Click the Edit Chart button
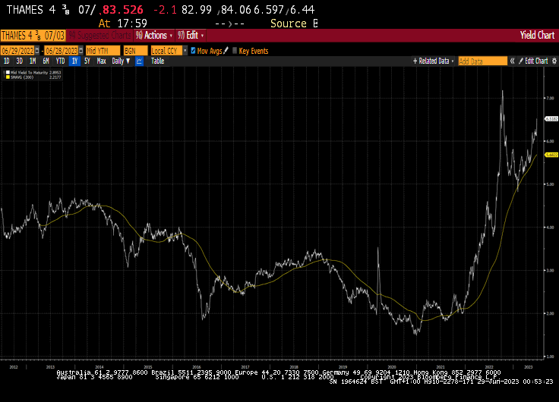Screen dimensions: 559x402 (533, 61)
